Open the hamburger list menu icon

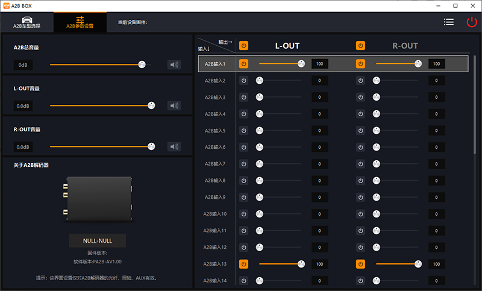pos(449,22)
